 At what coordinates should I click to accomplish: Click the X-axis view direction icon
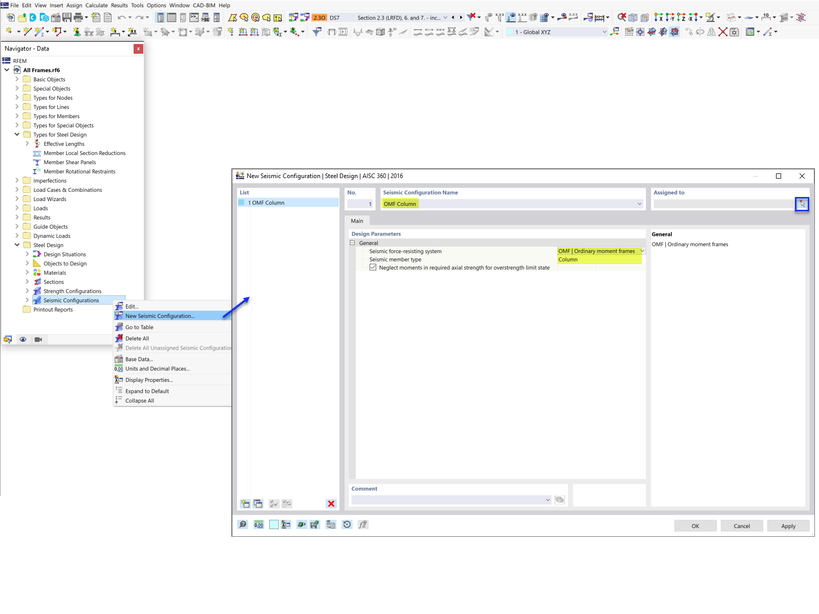[x=658, y=17]
